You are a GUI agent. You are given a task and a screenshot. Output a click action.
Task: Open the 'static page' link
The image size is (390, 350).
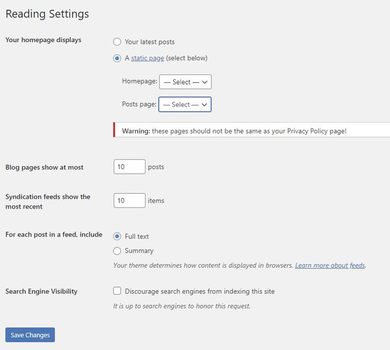(147, 58)
